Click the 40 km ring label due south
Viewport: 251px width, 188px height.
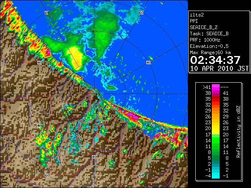click(94, 157)
